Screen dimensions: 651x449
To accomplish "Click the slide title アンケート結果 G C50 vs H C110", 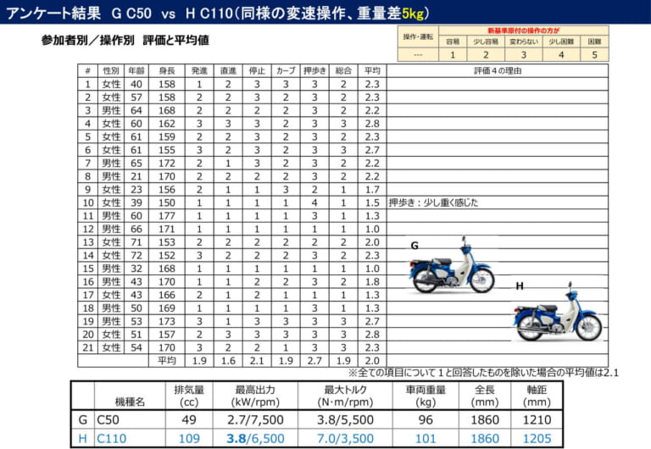I will tap(217, 12).
